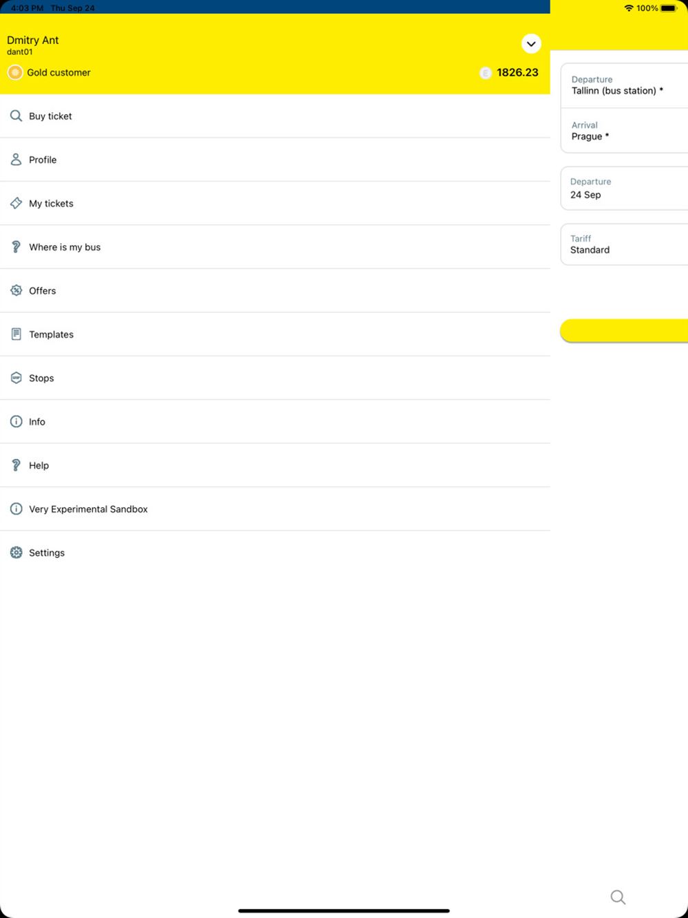Click the Gold customer badge icon
The width and height of the screenshot is (688, 918).
tap(15, 72)
